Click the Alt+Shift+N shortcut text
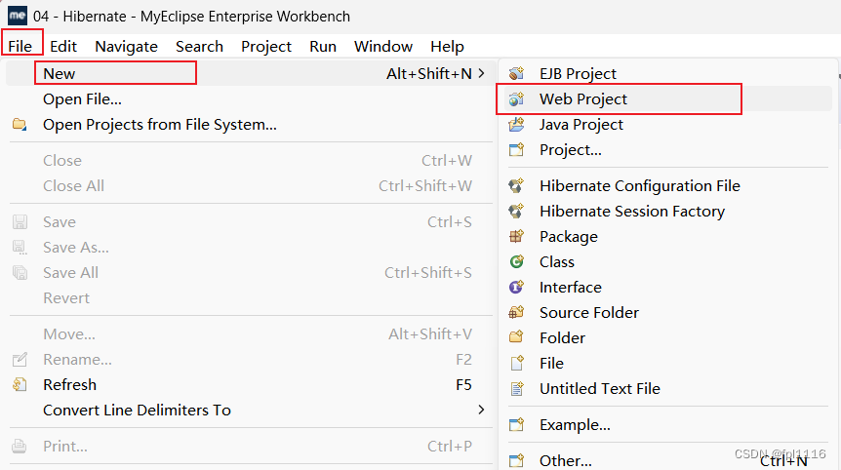 tap(429, 73)
